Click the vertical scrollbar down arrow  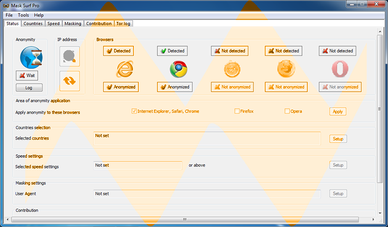(380, 213)
